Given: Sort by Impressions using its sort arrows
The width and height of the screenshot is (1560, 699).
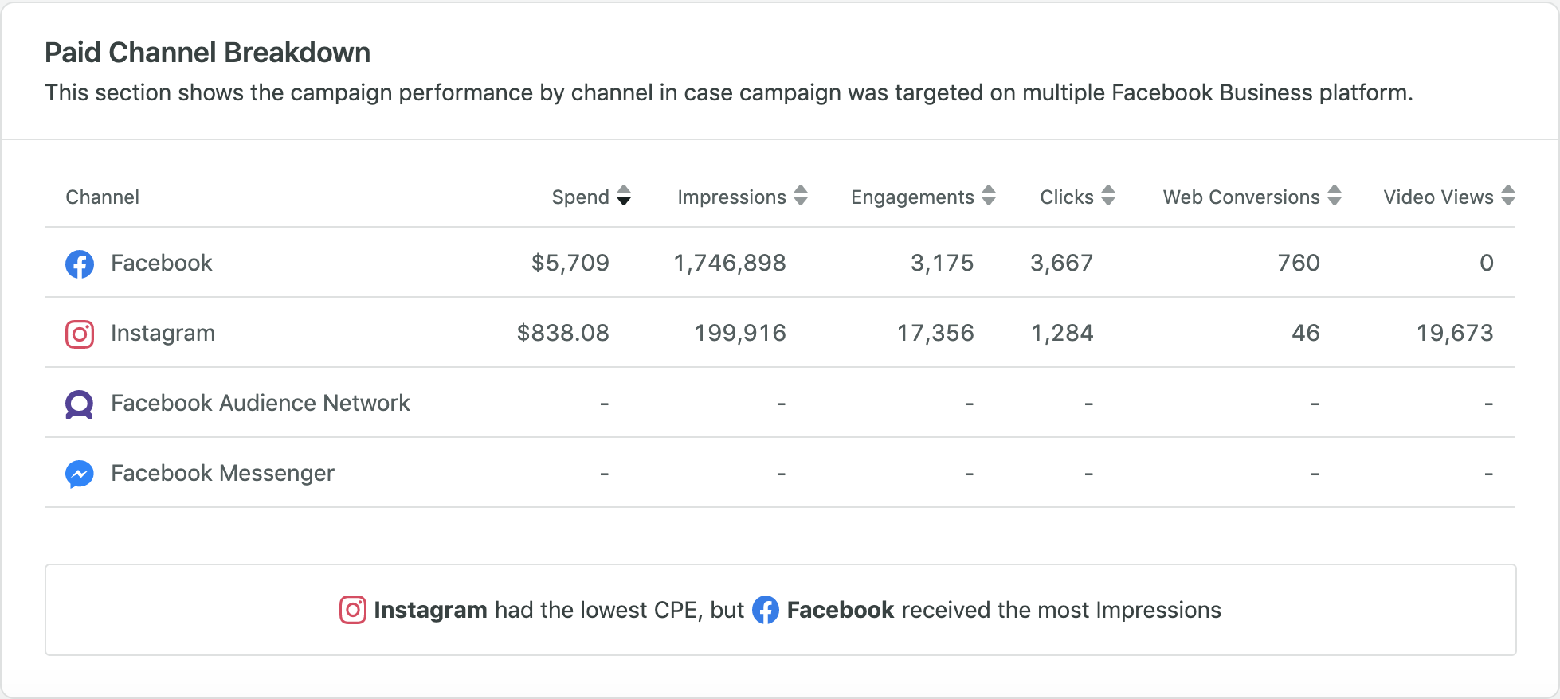Looking at the screenshot, I should click(802, 196).
